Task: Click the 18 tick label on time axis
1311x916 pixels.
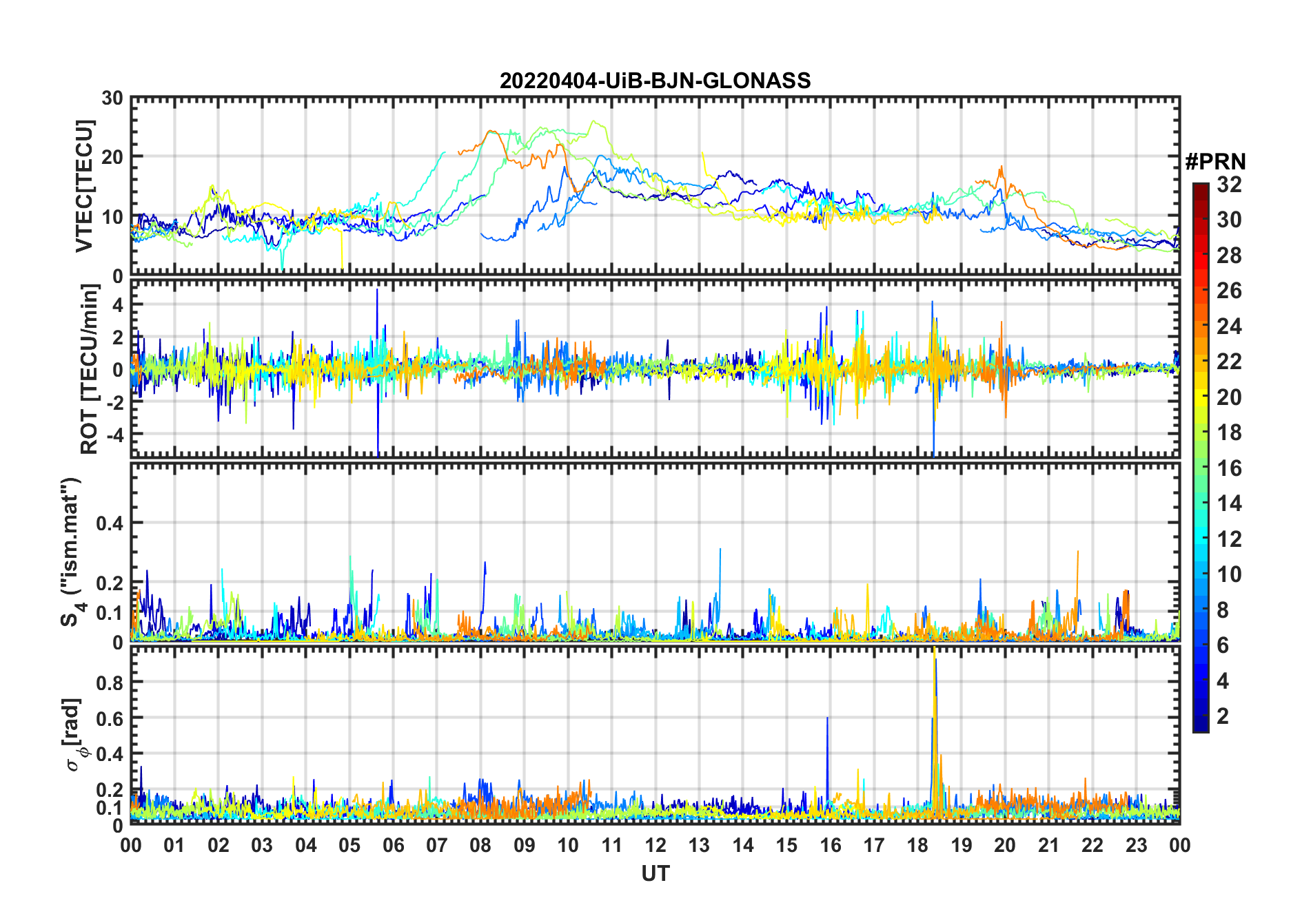Action: pos(917,845)
